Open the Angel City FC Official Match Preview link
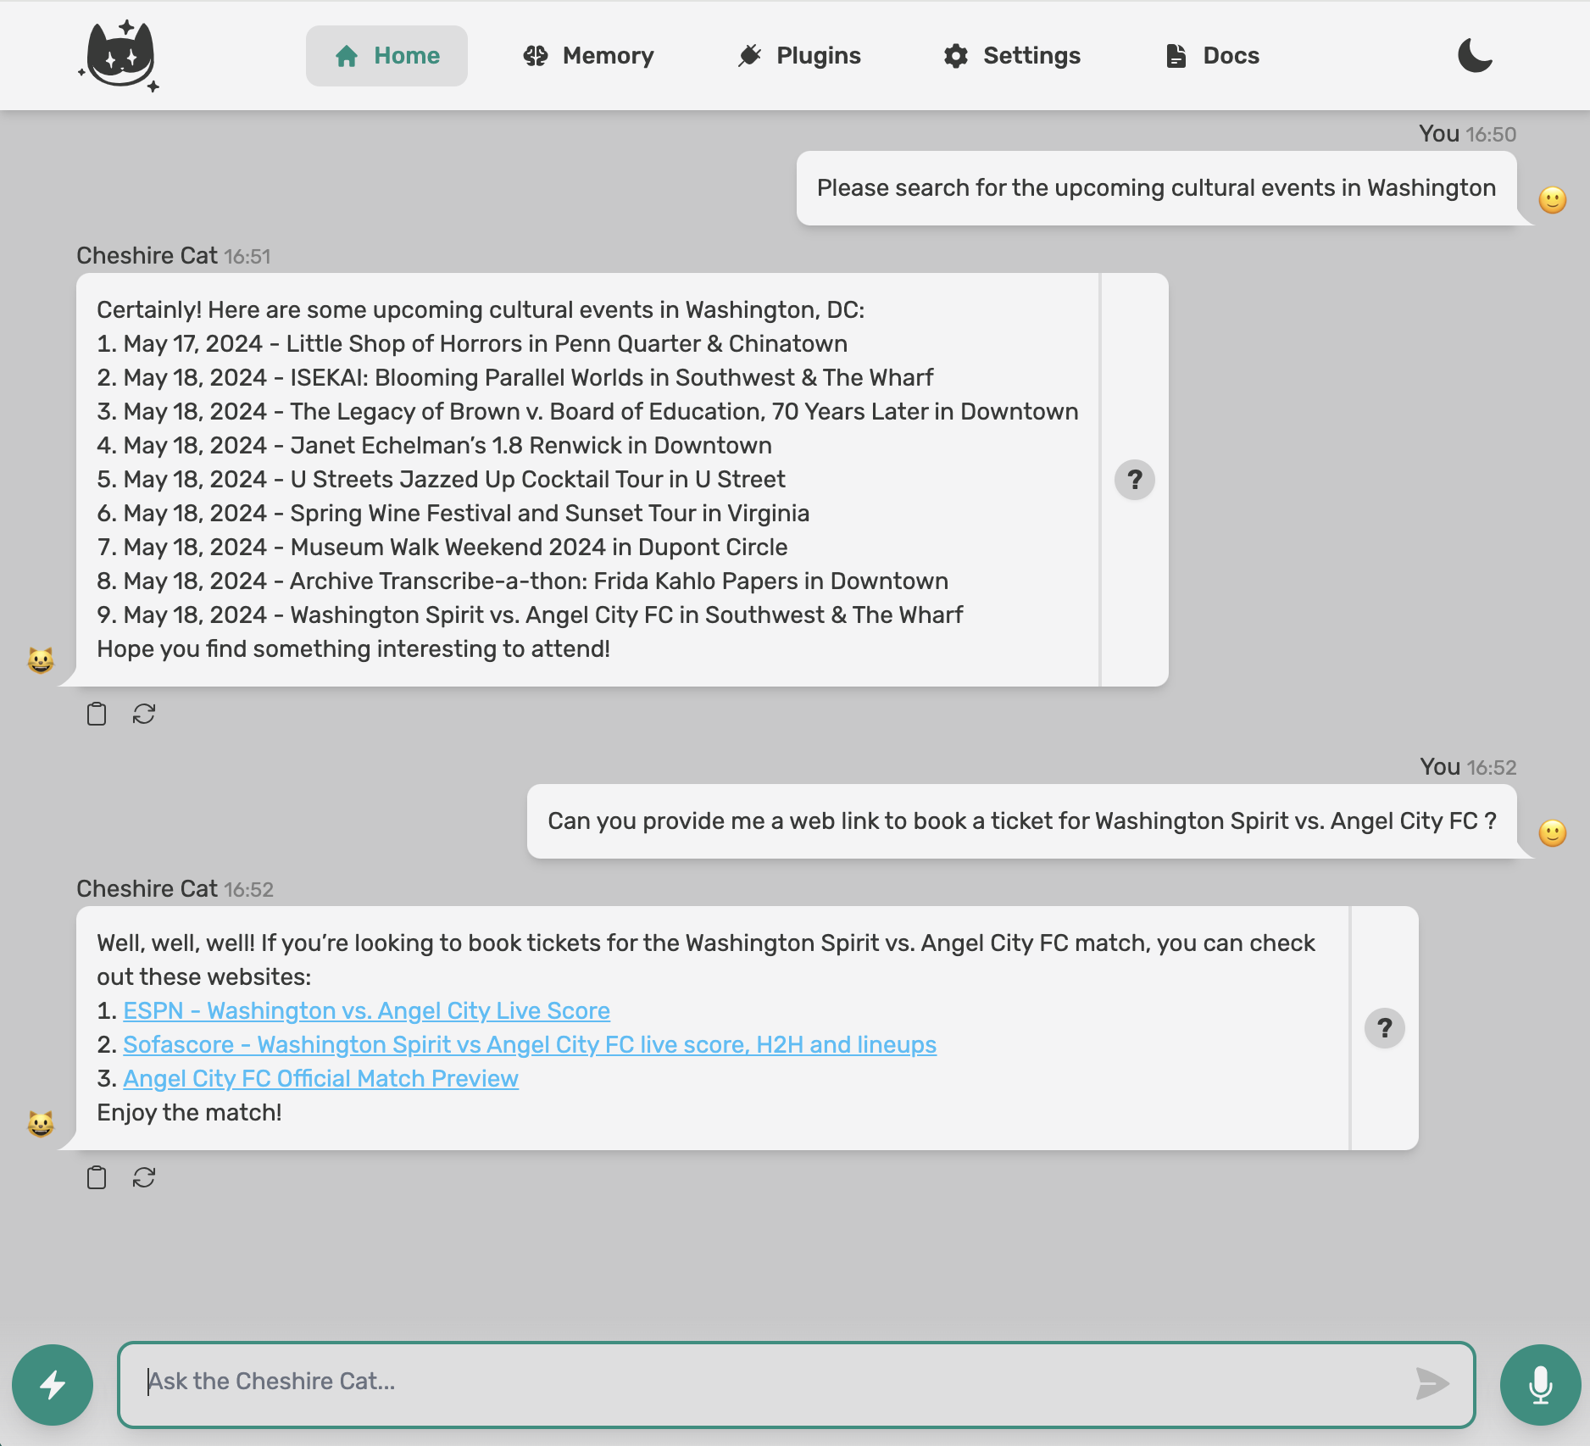Viewport: 1590px width, 1446px height. (320, 1078)
